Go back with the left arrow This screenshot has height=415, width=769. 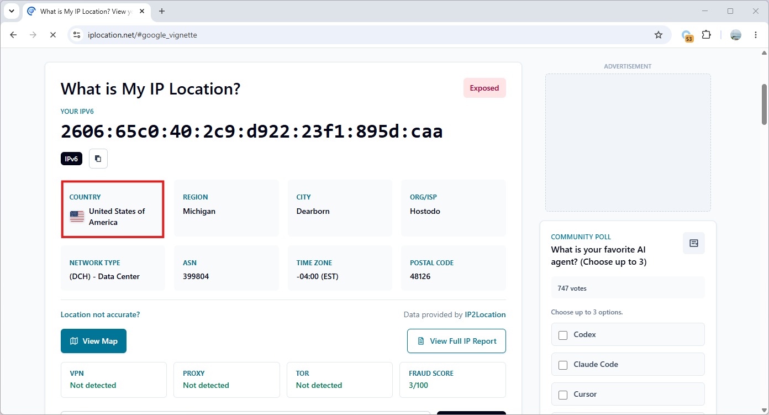point(13,35)
